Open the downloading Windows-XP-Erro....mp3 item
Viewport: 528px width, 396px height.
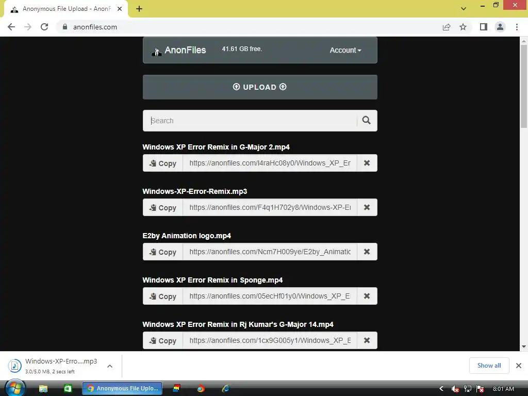coord(54,366)
